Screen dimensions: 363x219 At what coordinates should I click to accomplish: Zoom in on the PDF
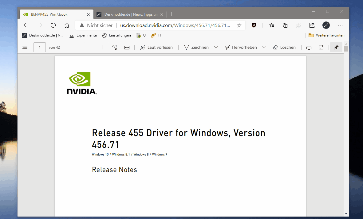[x=102, y=47]
